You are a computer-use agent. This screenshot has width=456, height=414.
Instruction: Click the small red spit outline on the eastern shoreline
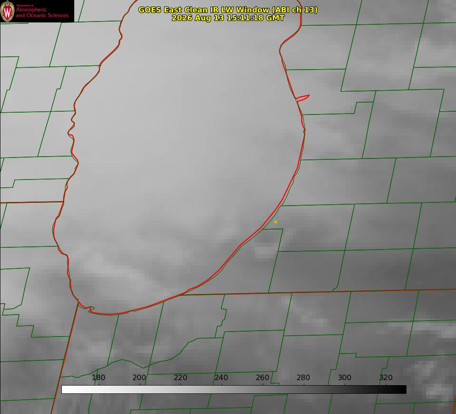pos(303,98)
